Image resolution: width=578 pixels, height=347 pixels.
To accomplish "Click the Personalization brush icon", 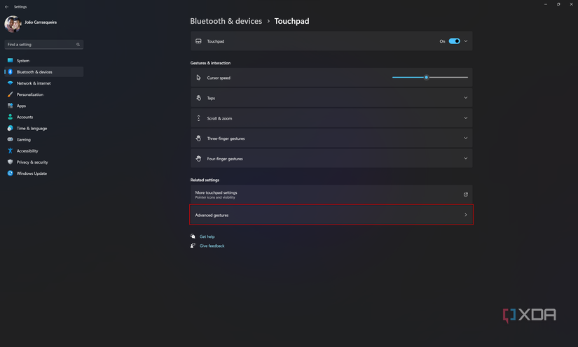I will click(x=11, y=94).
